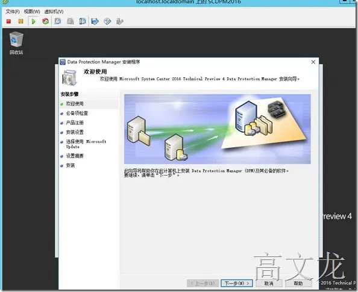The height and width of the screenshot is (292, 358).
Task: Click the 欢迎使用 bold header text
Action: [95, 72]
